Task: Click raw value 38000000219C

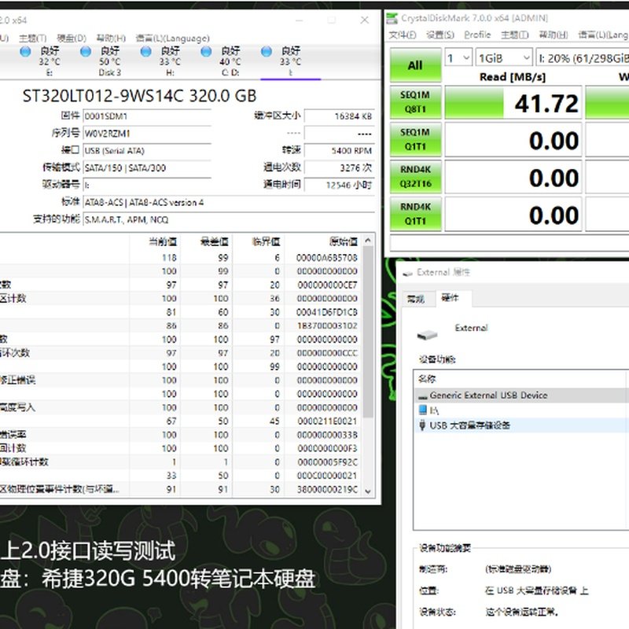Action: coord(326,489)
